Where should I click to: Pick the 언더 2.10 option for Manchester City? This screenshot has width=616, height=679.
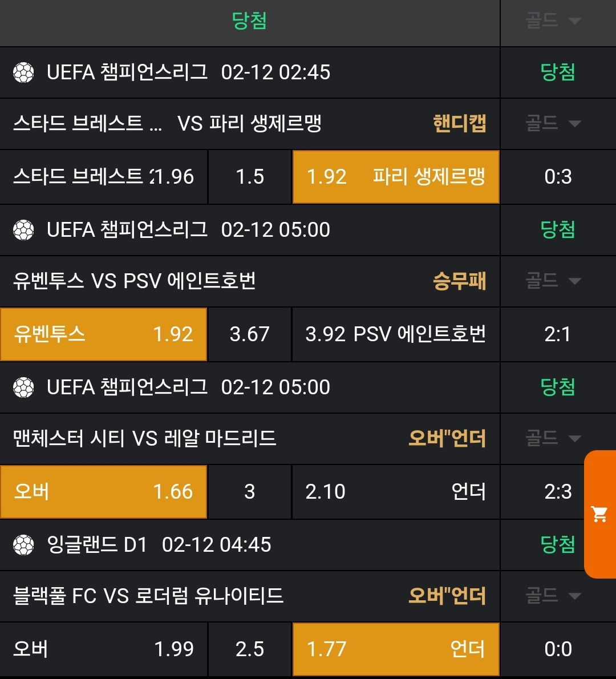click(x=395, y=492)
